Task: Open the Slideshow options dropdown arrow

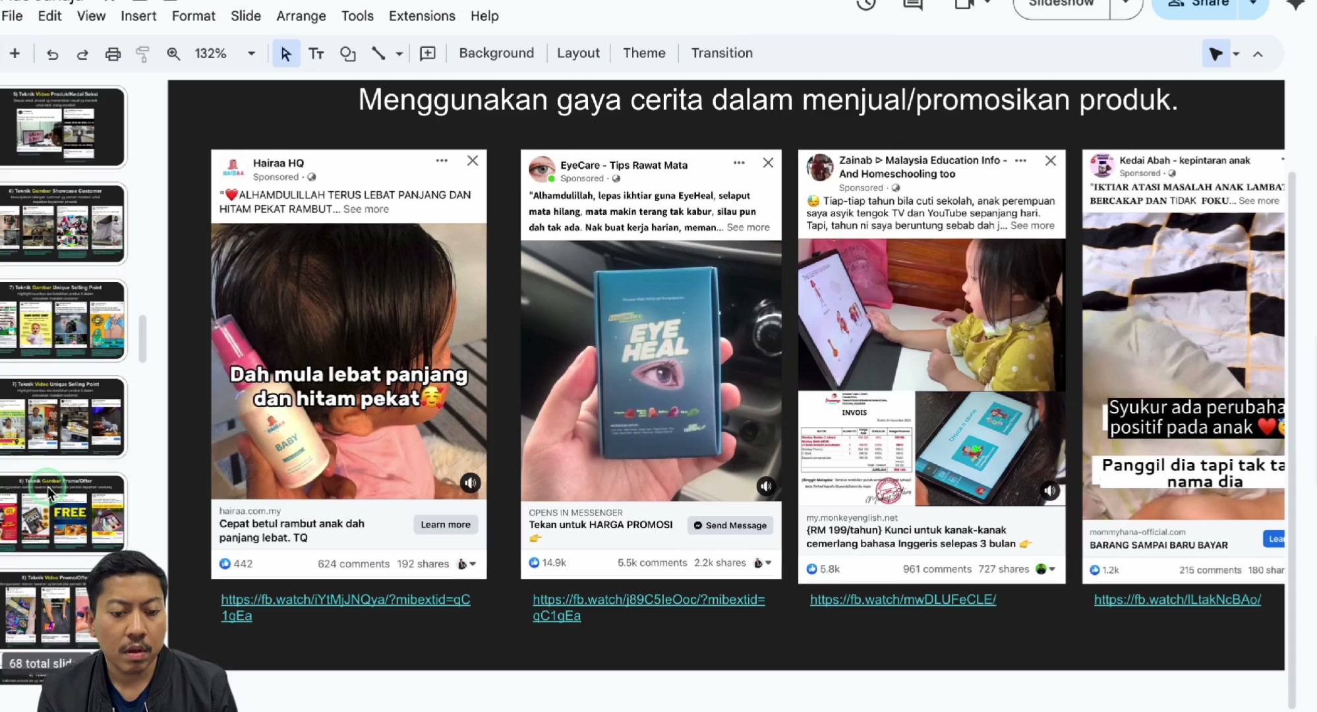Action: click(1125, 4)
